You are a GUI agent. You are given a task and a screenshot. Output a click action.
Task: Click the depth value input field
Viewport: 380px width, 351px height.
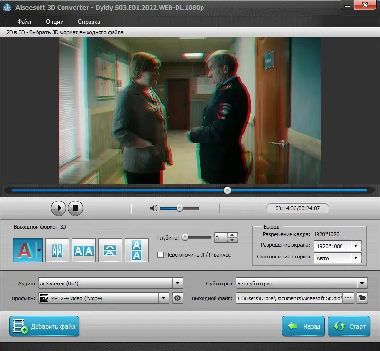[x=220, y=238]
